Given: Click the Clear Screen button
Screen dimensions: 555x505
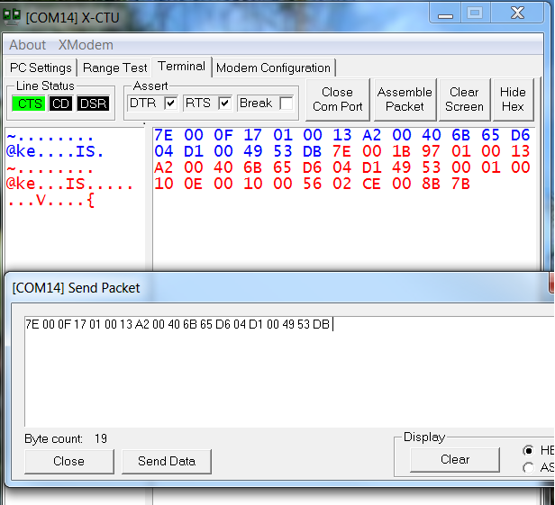Looking at the screenshot, I should [x=464, y=99].
